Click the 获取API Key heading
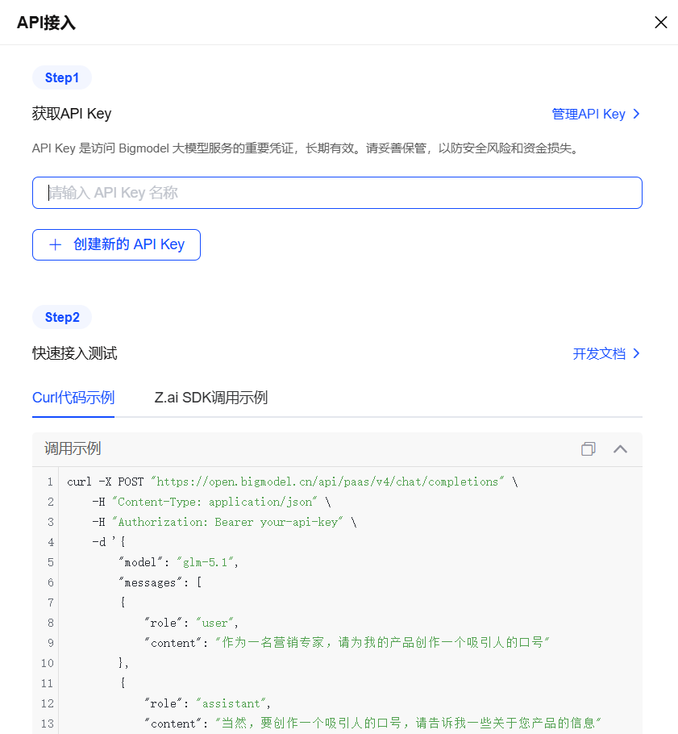678x734 pixels. tap(72, 114)
